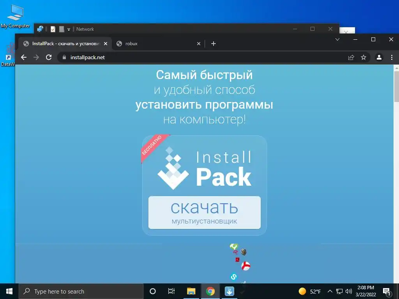Open the My Computer desktop icon
399x299 pixels.
[x=15, y=16]
